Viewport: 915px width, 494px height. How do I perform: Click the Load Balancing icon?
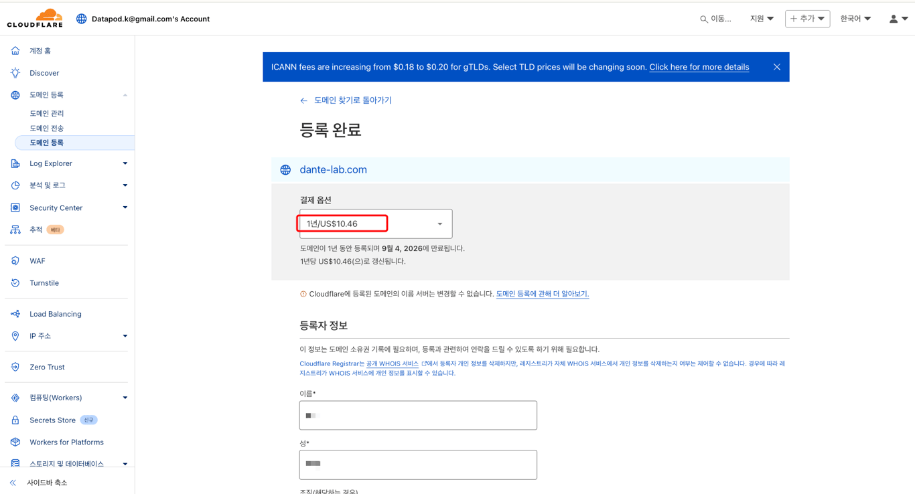(x=15, y=314)
